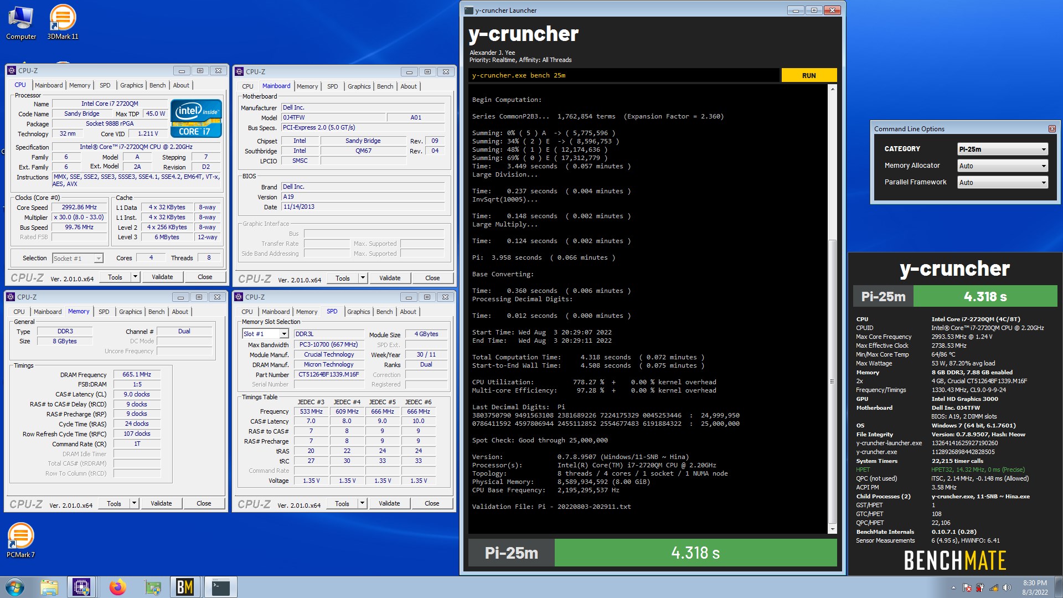This screenshot has width=1063, height=598.
Task: Open the Parallel Framework dropdown
Action: tap(1003, 183)
